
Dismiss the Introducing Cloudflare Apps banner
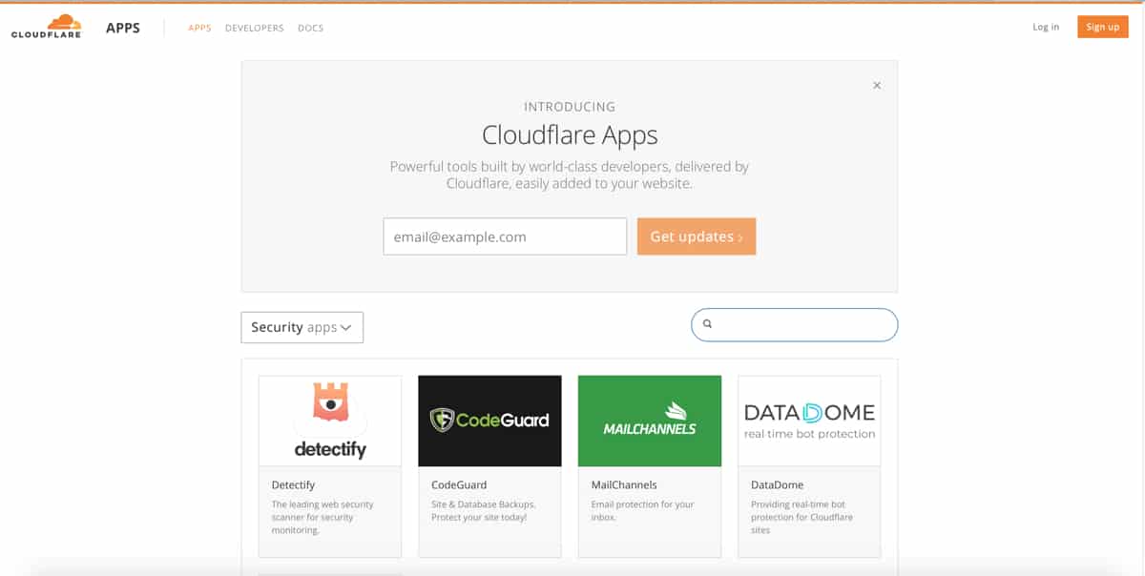(x=877, y=85)
